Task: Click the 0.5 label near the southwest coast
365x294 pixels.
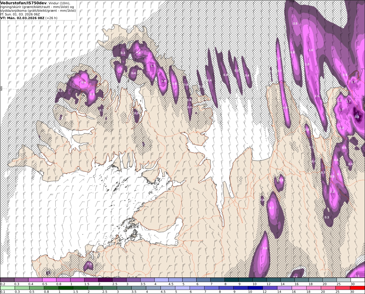Action: (x=90, y=264)
